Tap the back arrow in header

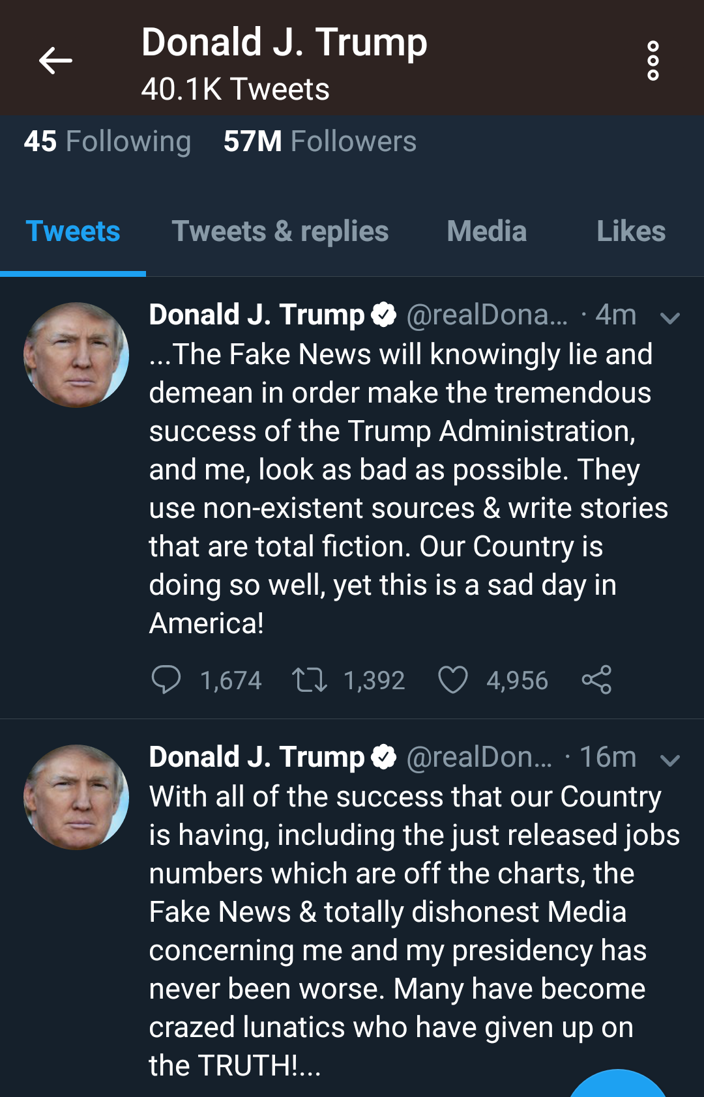(x=55, y=61)
